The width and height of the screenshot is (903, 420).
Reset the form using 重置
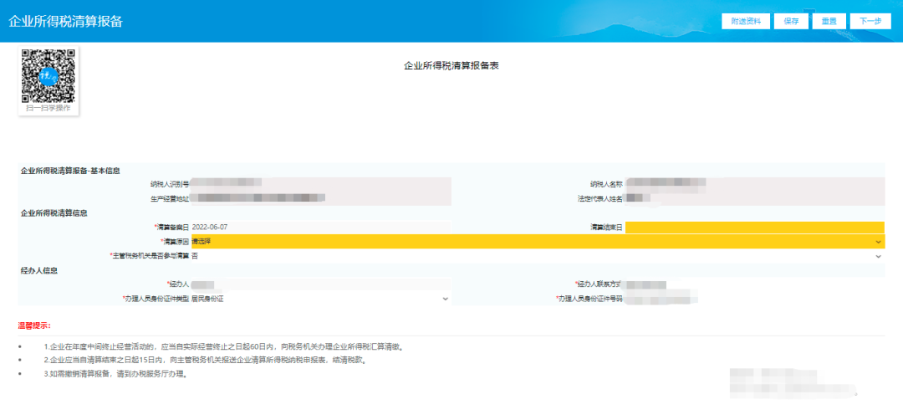point(829,21)
